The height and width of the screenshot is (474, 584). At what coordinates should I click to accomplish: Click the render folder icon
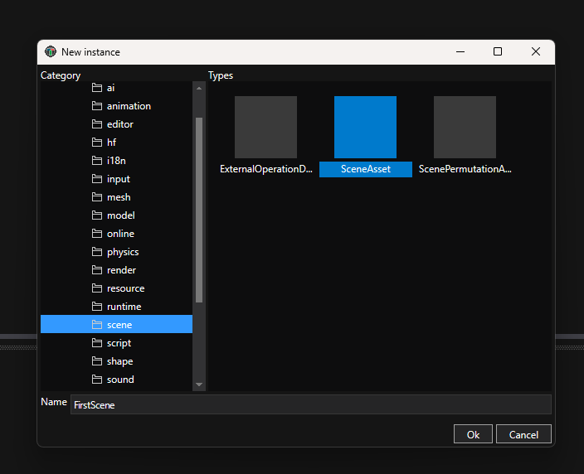(97, 270)
